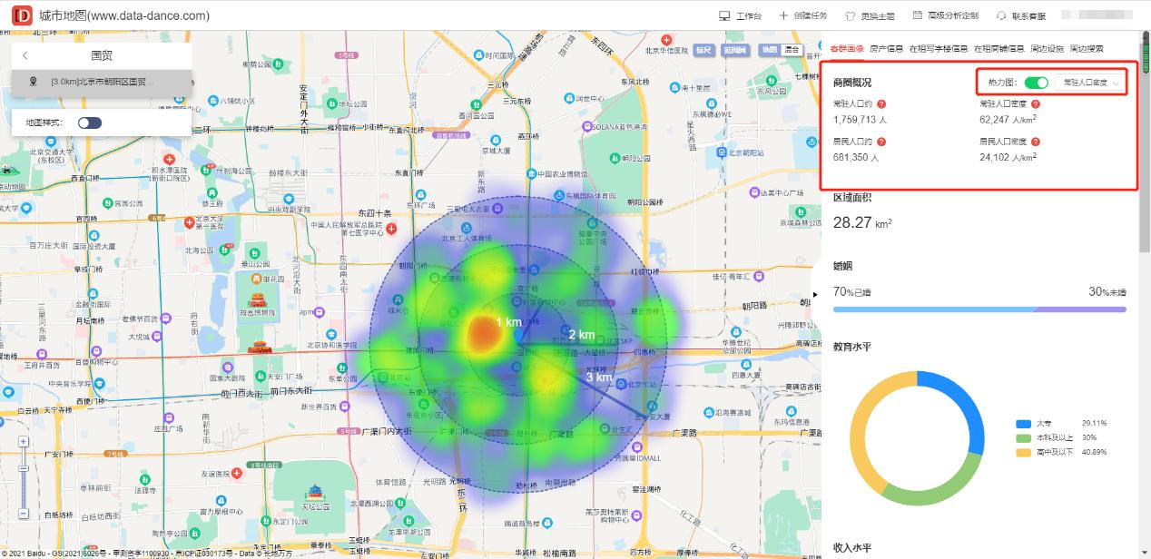Click the blue 大专 legend swatch
This screenshot has width=1151, height=559.
[x=1023, y=424]
